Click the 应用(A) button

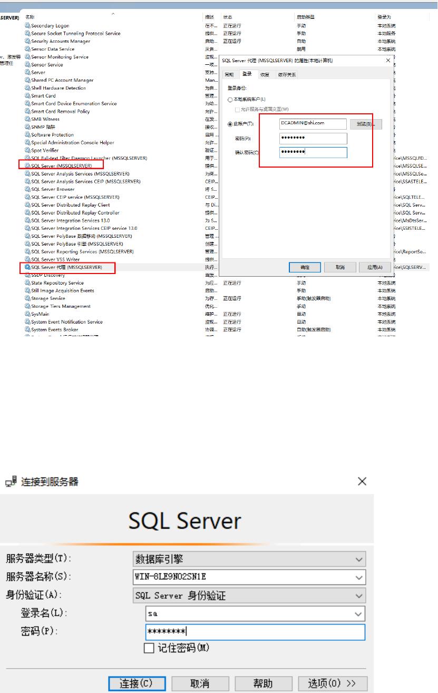coord(375,267)
